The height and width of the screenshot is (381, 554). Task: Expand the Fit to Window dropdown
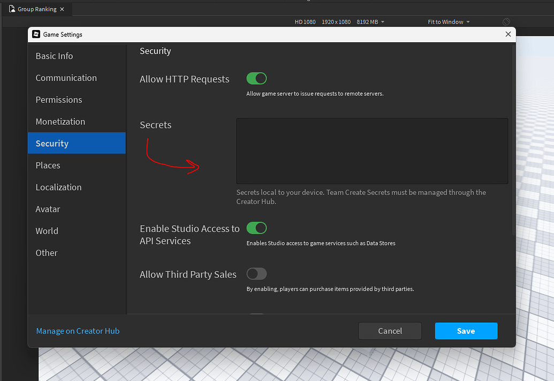[449, 22]
